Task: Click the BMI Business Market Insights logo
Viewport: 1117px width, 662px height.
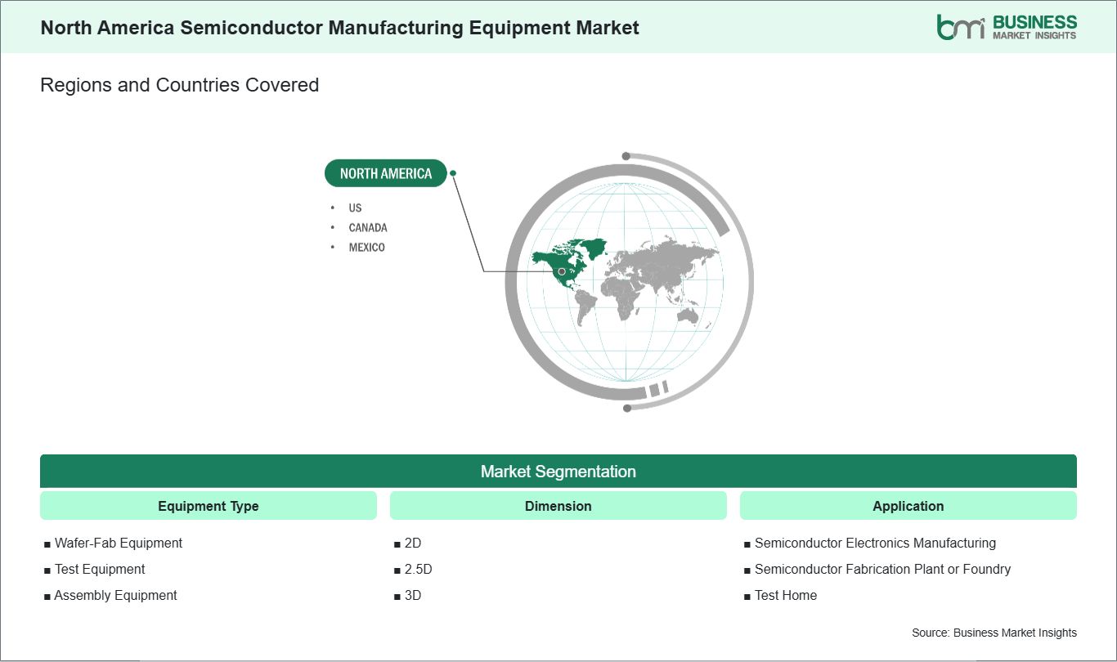Action: [x=1007, y=26]
